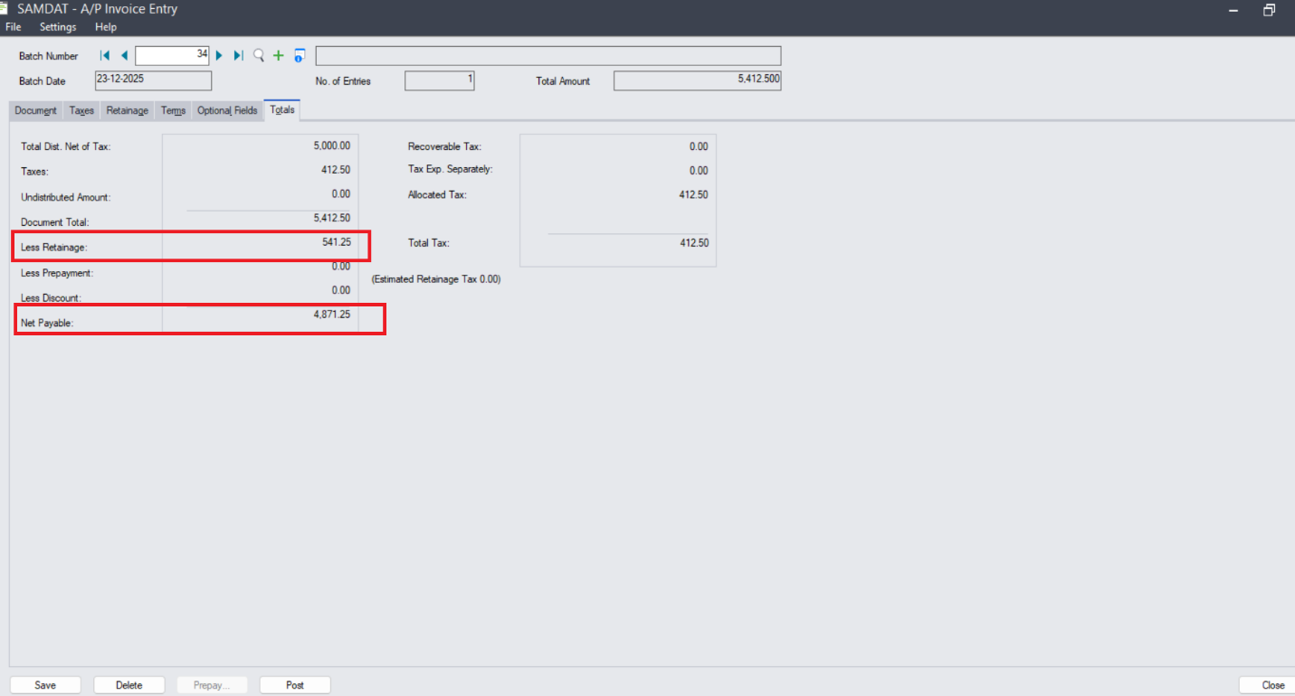This screenshot has height=696, width=1295.
Task: Open the batch finder magnifier
Action: point(259,56)
